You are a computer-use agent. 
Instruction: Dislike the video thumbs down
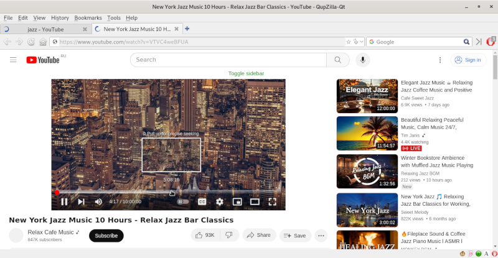coord(229,235)
